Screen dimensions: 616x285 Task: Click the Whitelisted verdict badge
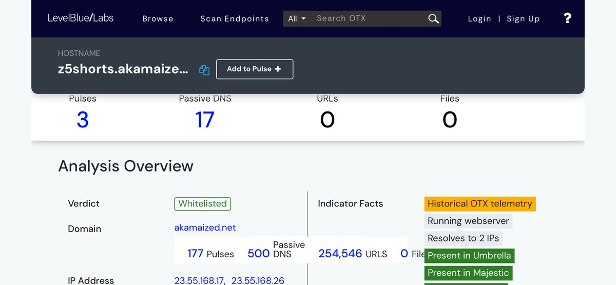tap(202, 204)
